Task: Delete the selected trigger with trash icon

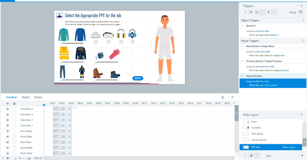Action: (269, 12)
